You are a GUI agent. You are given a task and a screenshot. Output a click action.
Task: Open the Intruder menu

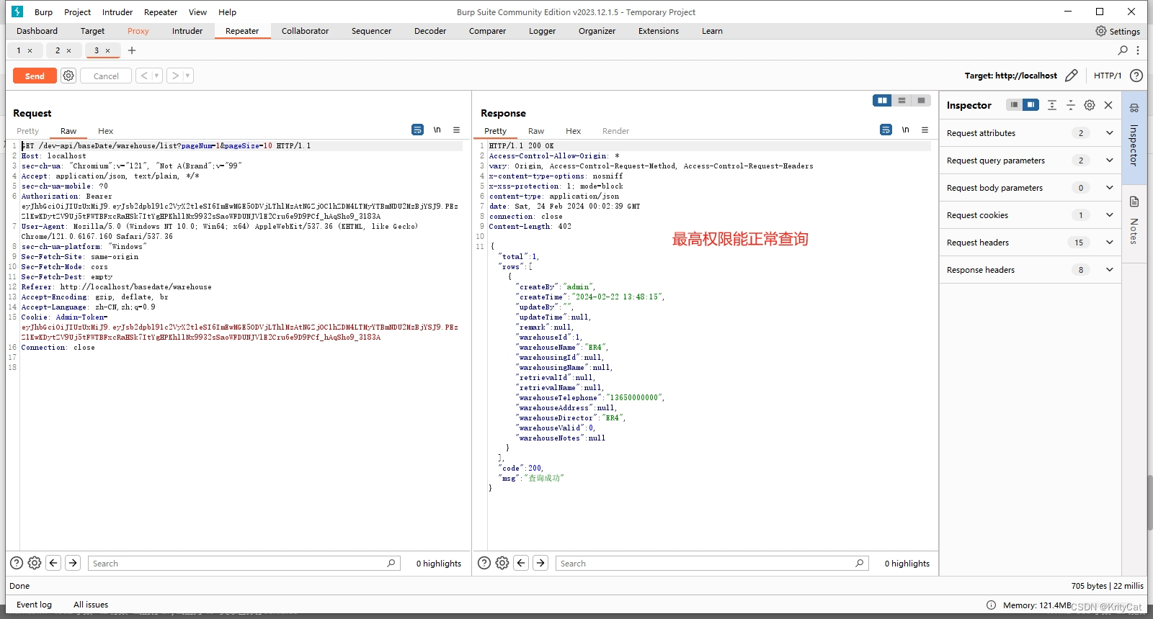coord(117,12)
